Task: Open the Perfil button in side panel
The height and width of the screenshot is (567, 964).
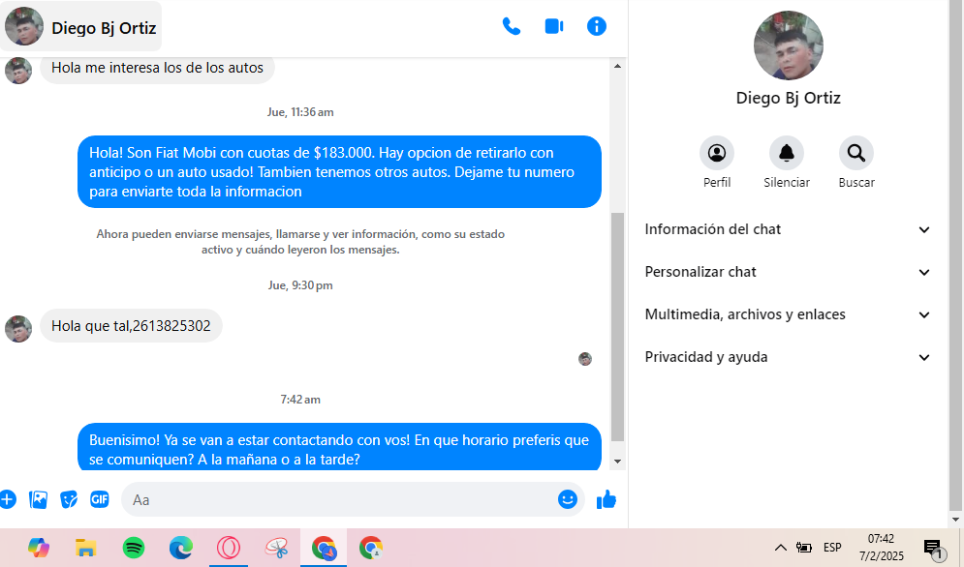Action: pyautogui.click(x=717, y=153)
